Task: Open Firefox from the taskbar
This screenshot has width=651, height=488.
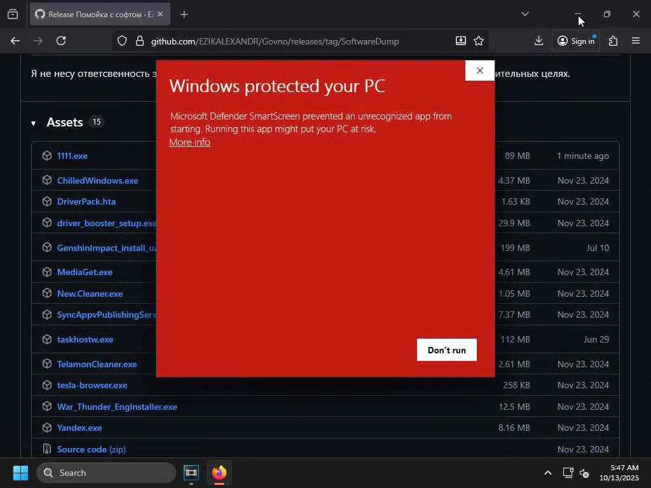Action: coord(219,473)
